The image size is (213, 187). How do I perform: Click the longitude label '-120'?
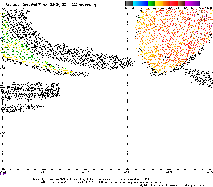[x=3, y=172]
